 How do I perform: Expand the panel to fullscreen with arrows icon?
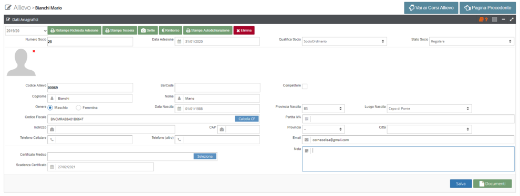(x=512, y=19)
